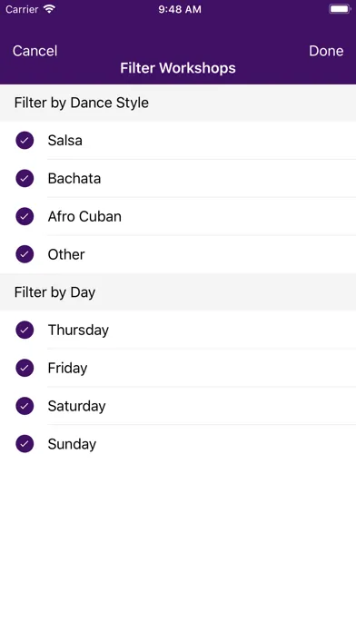Tap Done to apply filters
Viewport: 356px width, 632px height.
pos(326,51)
